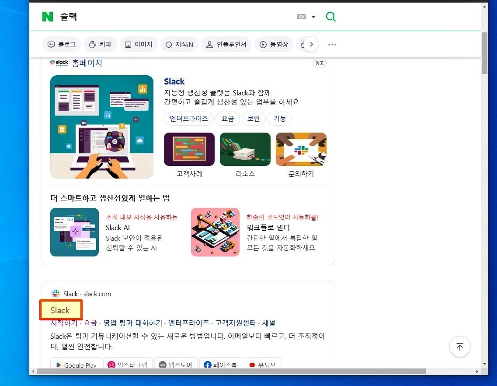Click the 보안 pill button
The image size is (497, 386).
pyautogui.click(x=254, y=119)
